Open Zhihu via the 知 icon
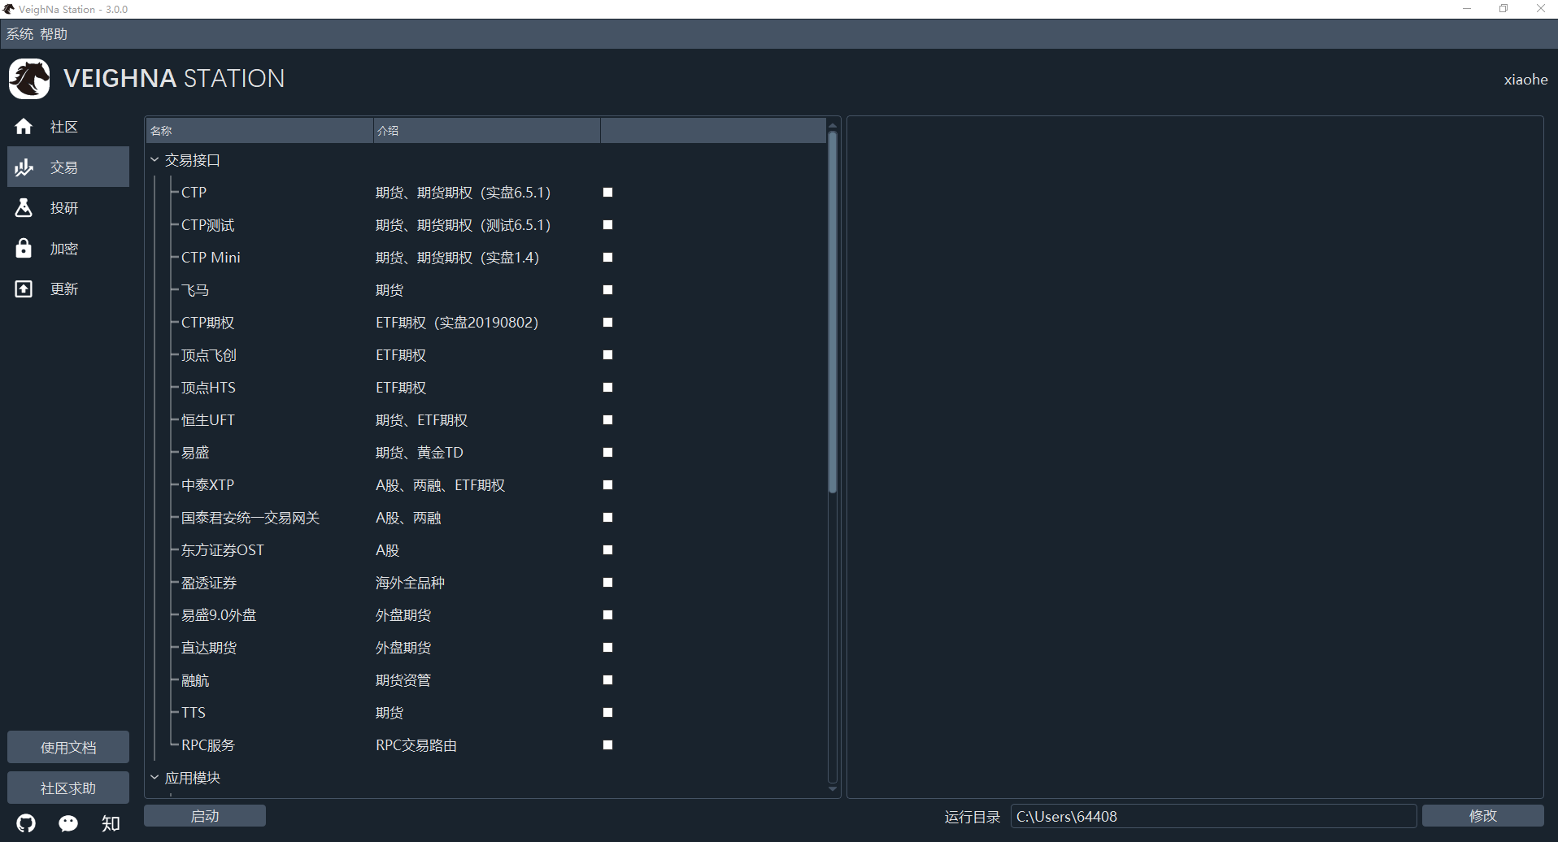The image size is (1558, 842). (110, 822)
